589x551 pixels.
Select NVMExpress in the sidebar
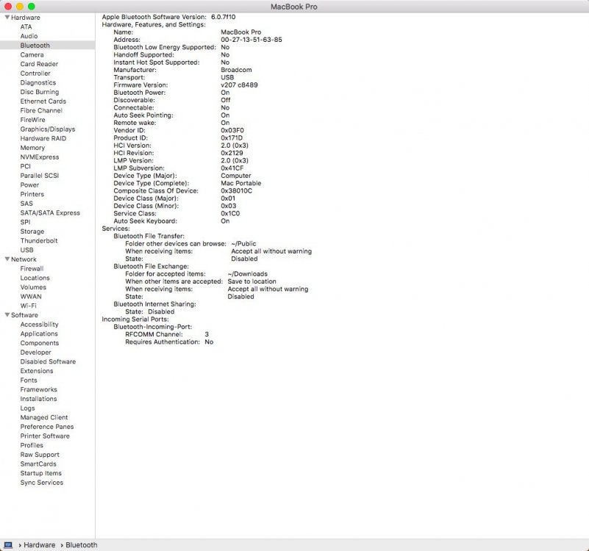(40, 157)
